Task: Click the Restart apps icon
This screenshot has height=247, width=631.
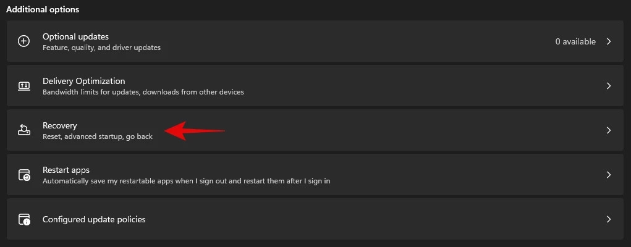Action: pyautogui.click(x=24, y=175)
